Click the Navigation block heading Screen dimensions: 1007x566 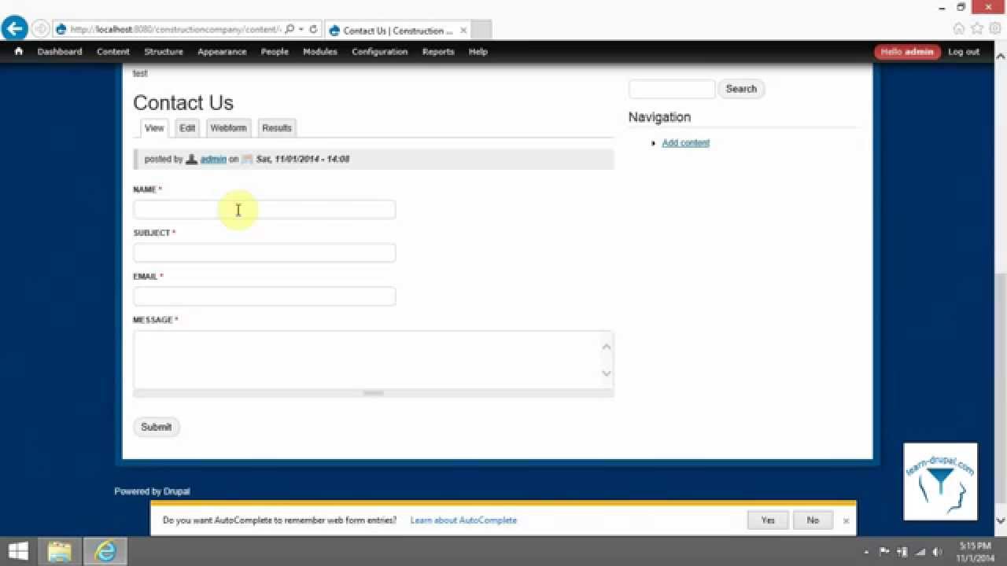click(659, 117)
